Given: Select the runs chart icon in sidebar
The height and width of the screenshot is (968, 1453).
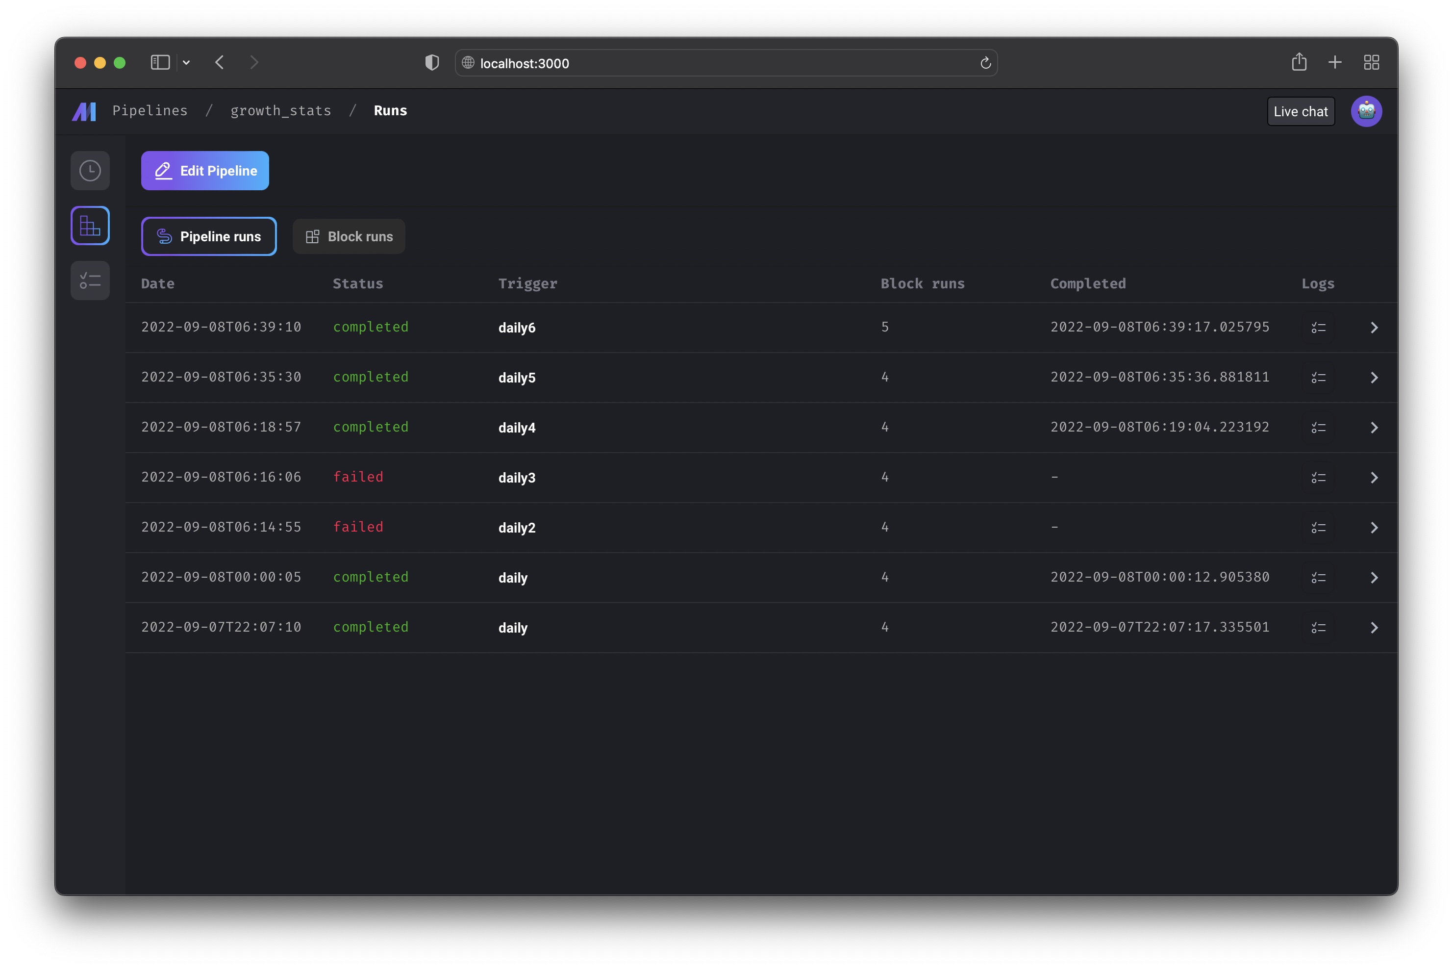Looking at the screenshot, I should (90, 226).
